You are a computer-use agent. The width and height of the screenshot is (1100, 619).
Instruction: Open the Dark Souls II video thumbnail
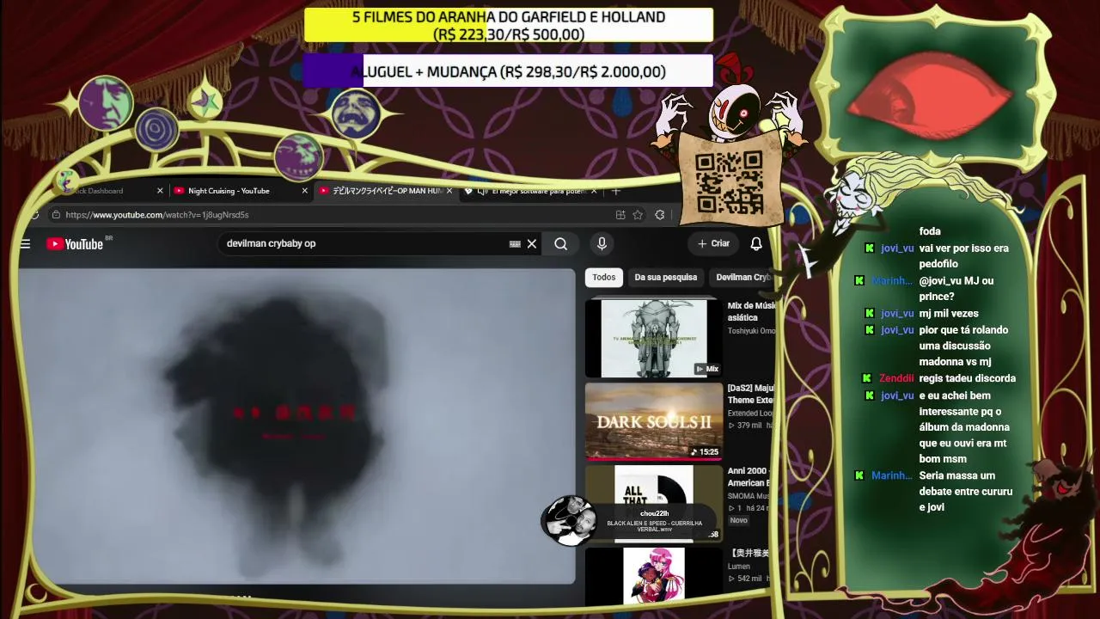click(654, 421)
